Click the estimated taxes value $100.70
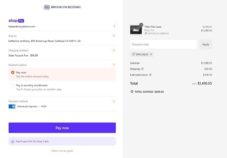Screen dimensions: 227x158 point(208,75)
